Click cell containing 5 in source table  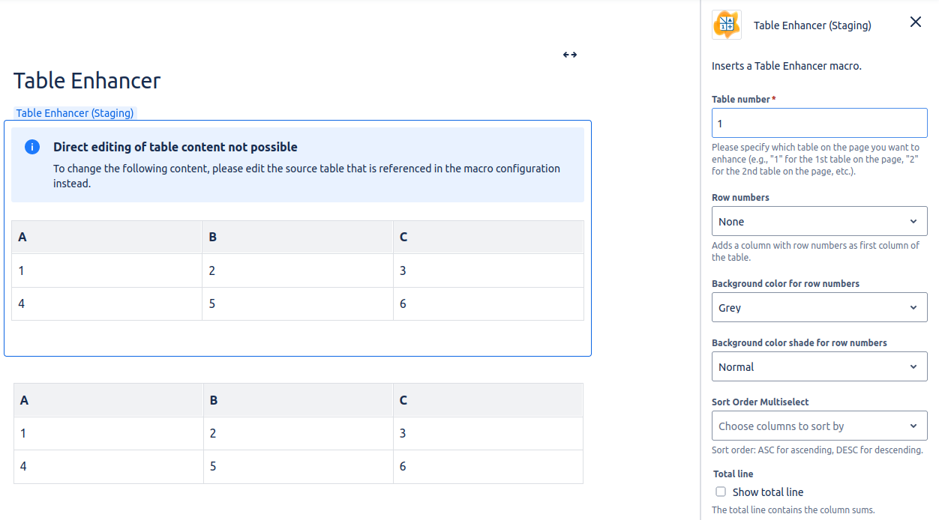[298, 466]
